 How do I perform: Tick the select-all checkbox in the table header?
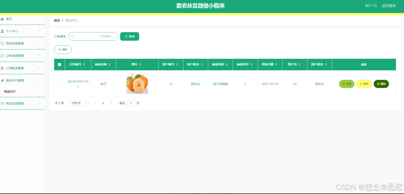coord(59,65)
